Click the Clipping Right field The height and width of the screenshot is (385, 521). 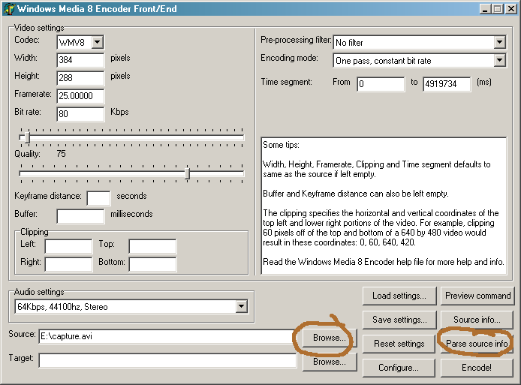[68, 264]
